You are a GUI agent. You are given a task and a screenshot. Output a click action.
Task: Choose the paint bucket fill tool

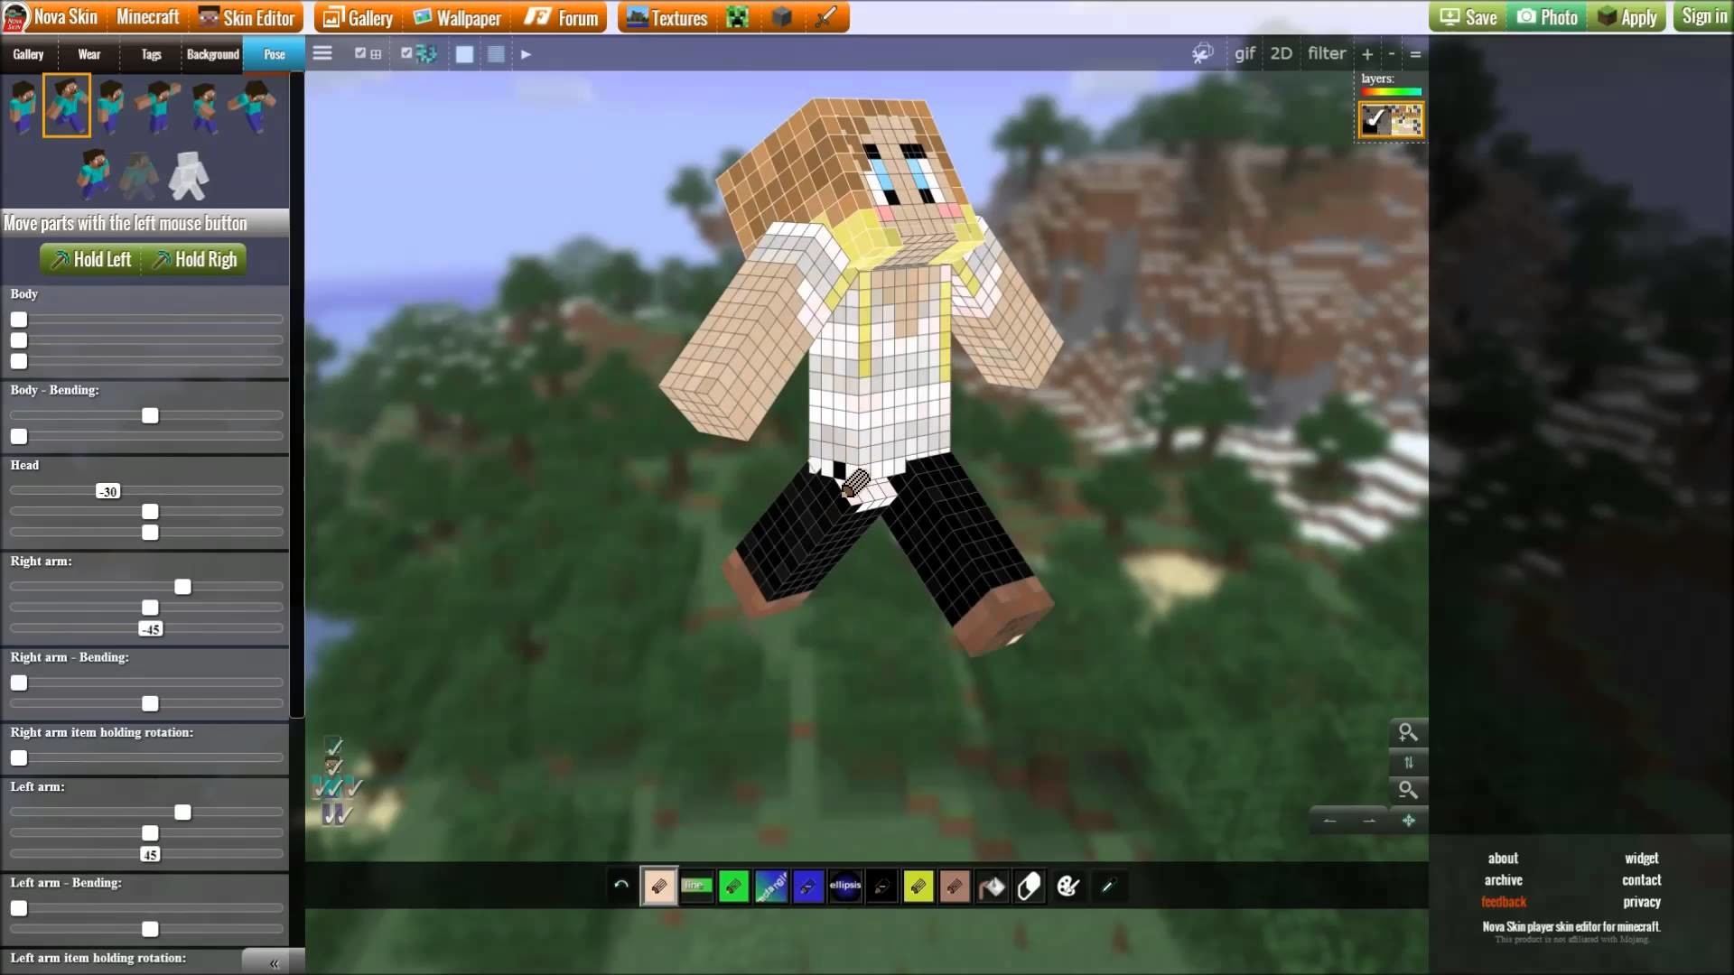point(993,887)
